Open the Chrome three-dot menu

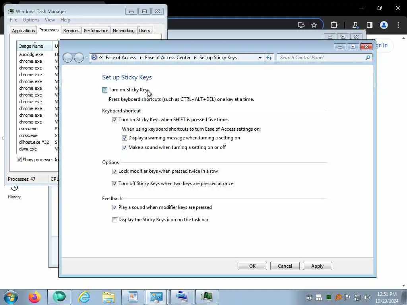coord(398,25)
